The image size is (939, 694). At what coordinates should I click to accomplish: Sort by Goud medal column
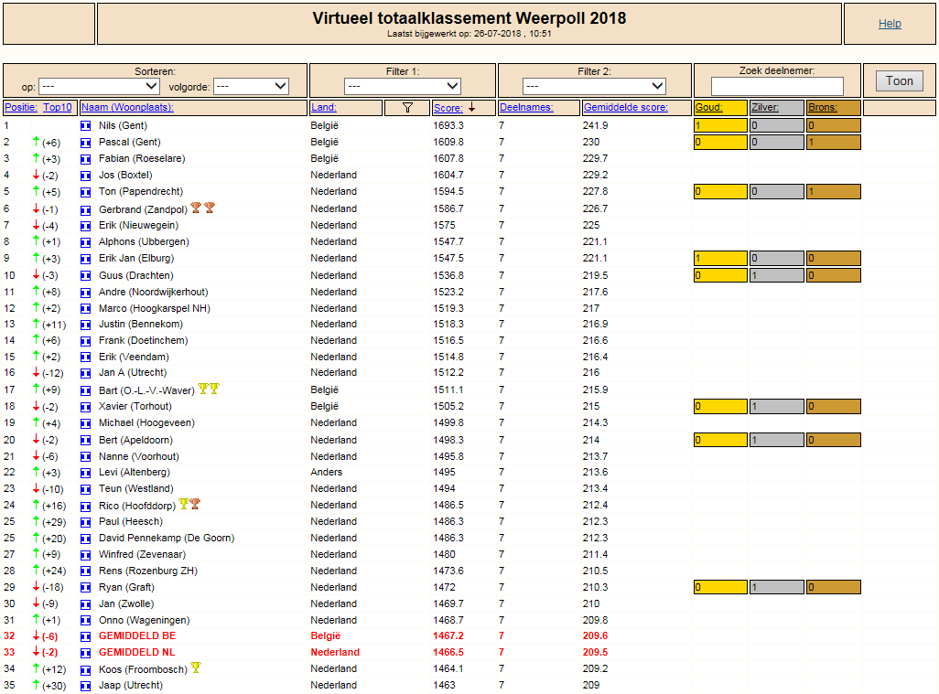pyautogui.click(x=709, y=107)
